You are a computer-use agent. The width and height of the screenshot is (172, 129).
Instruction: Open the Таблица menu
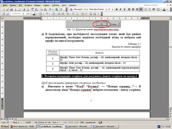pyautogui.click(x=56, y=5)
